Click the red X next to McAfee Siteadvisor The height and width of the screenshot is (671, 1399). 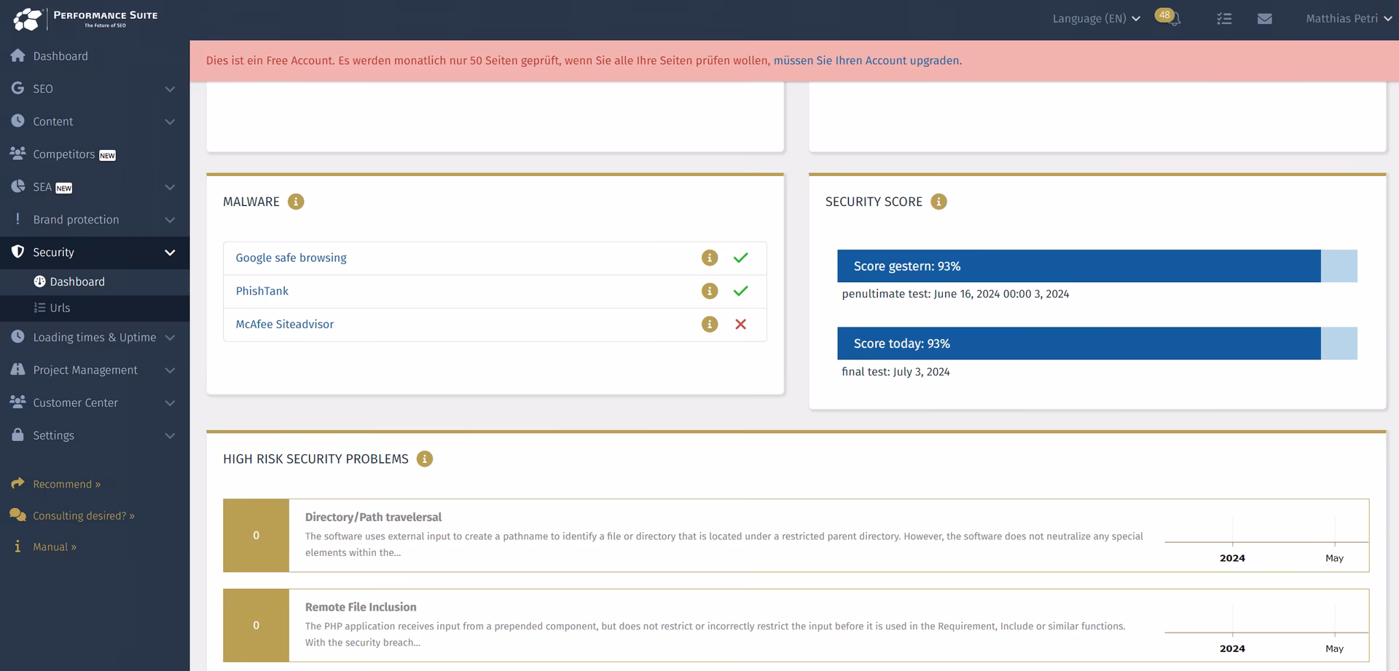pos(741,324)
